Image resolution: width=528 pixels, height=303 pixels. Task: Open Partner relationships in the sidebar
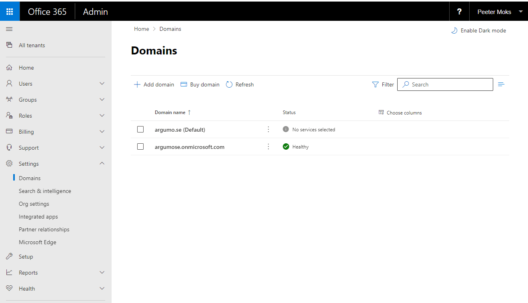tap(44, 229)
